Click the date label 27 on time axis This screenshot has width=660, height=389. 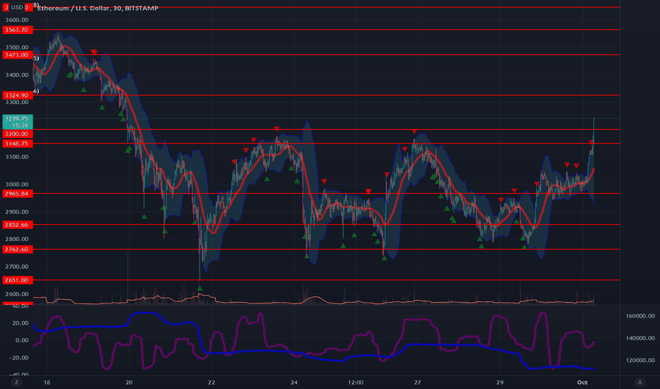tap(417, 382)
